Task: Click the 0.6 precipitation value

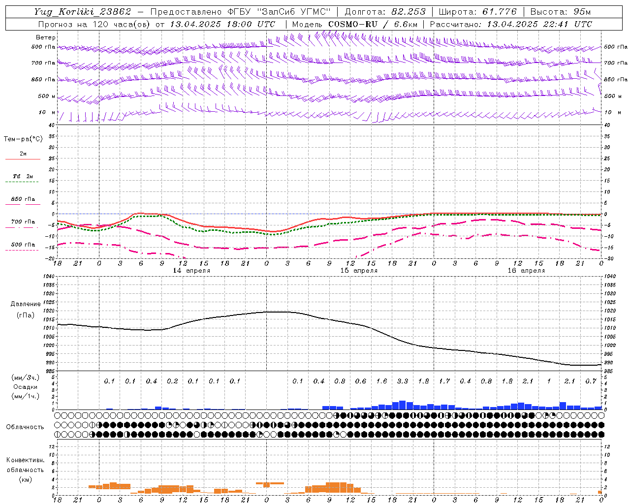Action: [360, 381]
